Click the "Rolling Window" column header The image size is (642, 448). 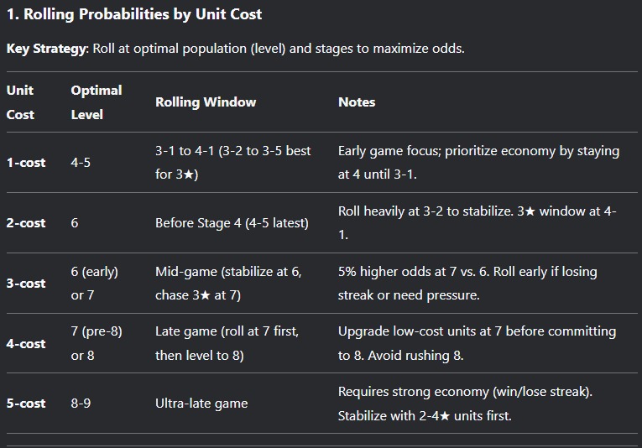point(206,102)
